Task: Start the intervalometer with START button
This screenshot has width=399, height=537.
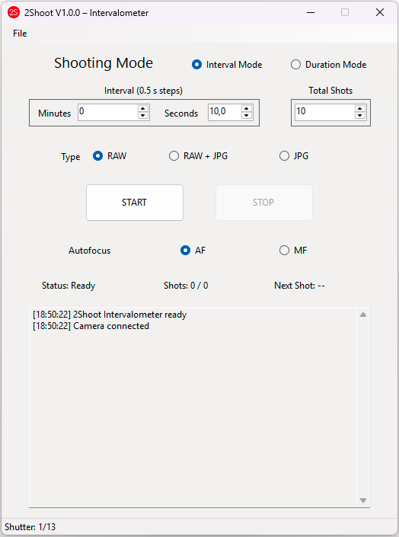Action: click(135, 203)
